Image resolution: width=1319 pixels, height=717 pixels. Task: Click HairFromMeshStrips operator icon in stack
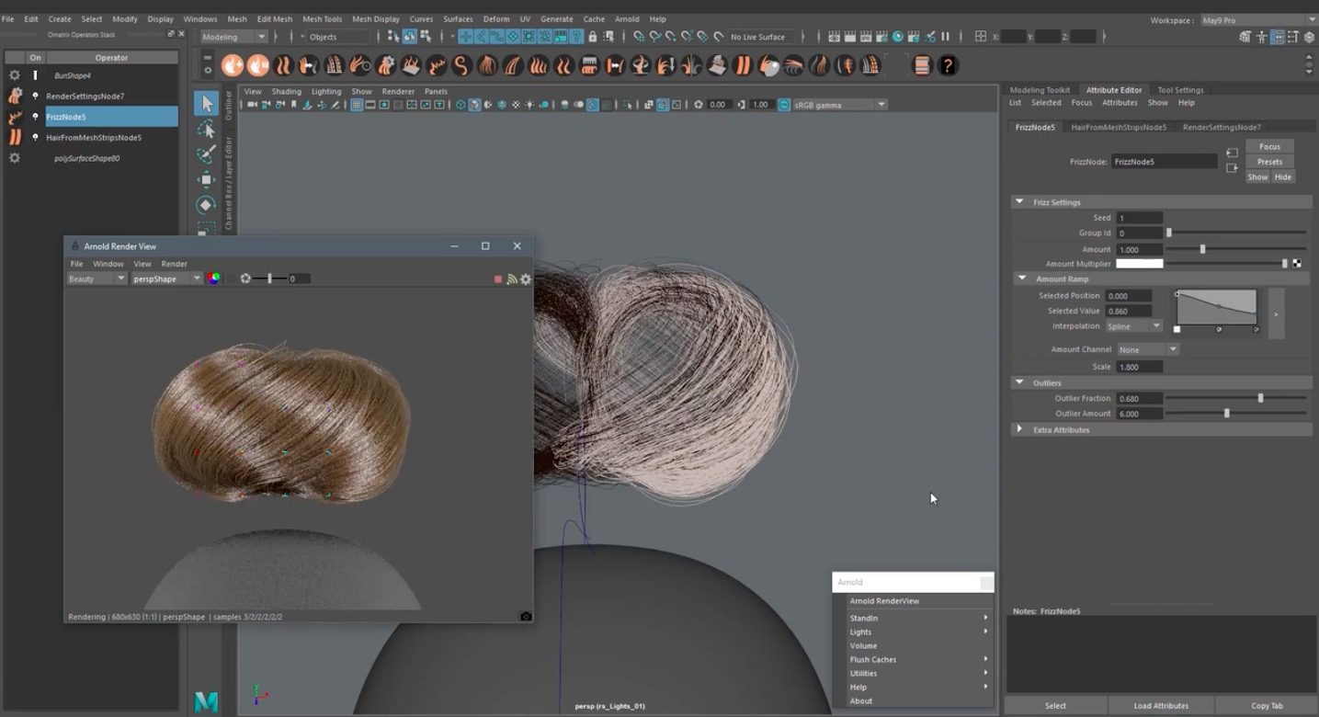(15, 137)
